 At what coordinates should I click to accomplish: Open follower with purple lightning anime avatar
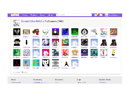point(46,42)
